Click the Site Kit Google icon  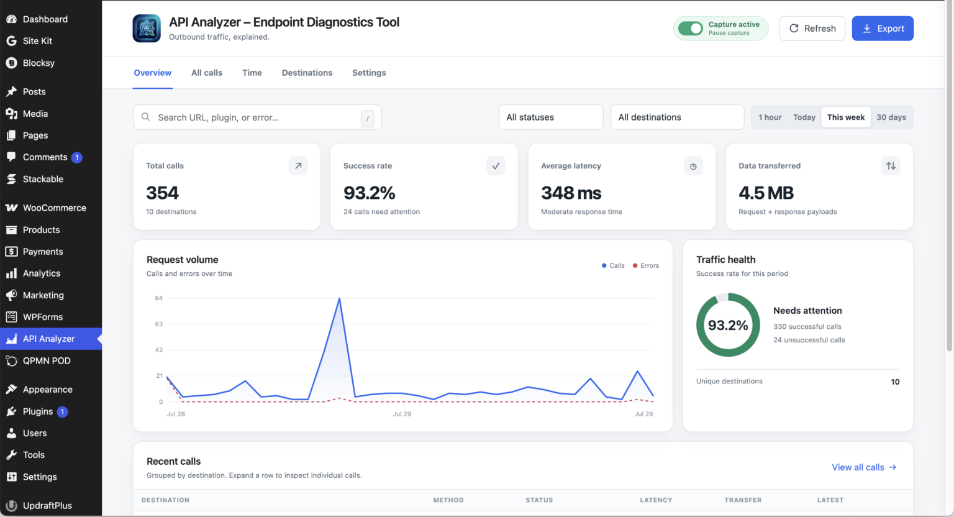pyautogui.click(x=11, y=41)
